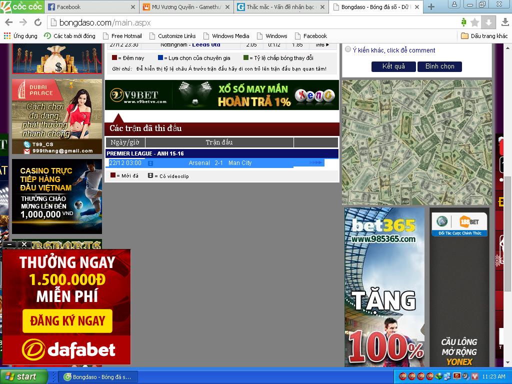Expand the Dấu trang khác bookmarks folder
The width and height of the screenshot is (512, 384).
coord(484,36)
